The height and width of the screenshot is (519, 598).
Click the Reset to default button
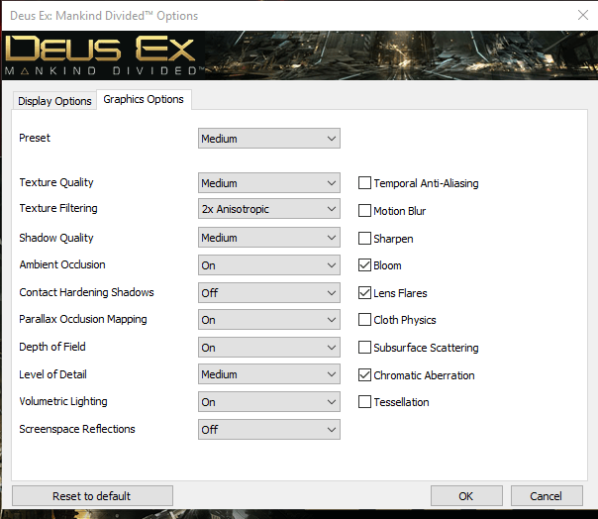click(x=92, y=495)
